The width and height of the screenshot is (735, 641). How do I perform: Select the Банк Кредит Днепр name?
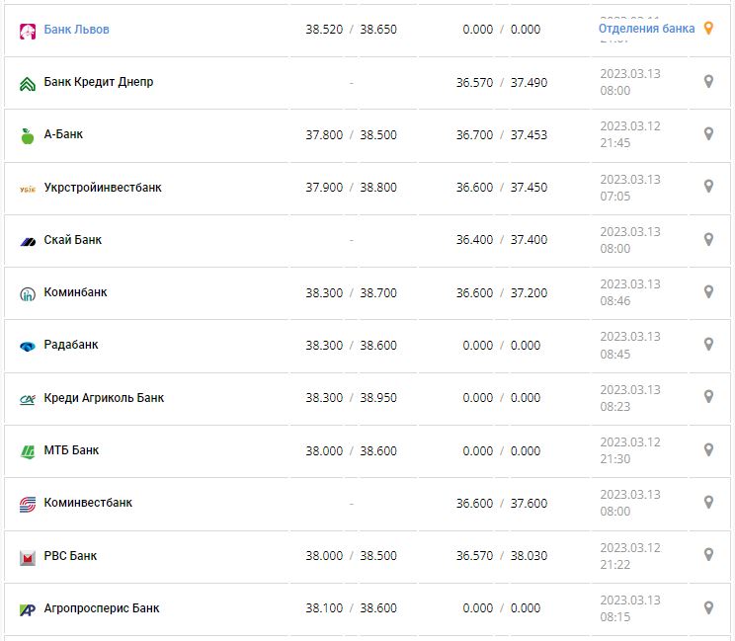tap(99, 82)
